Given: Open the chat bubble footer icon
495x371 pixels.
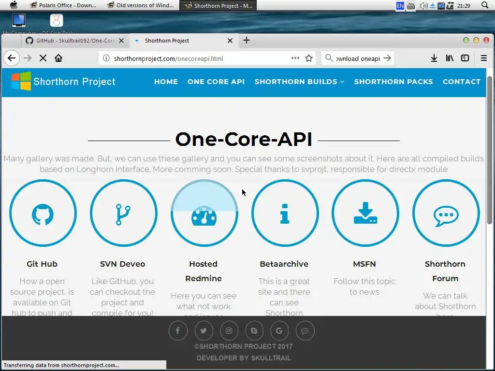Looking at the screenshot, I should [x=305, y=330].
